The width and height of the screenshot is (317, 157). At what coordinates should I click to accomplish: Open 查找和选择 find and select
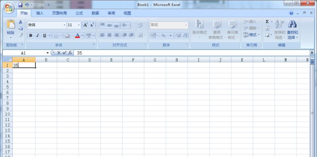click(292, 29)
